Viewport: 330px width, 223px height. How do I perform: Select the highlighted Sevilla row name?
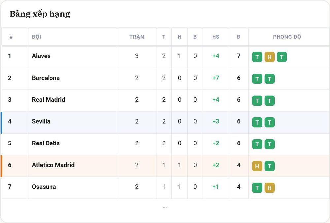click(x=41, y=121)
